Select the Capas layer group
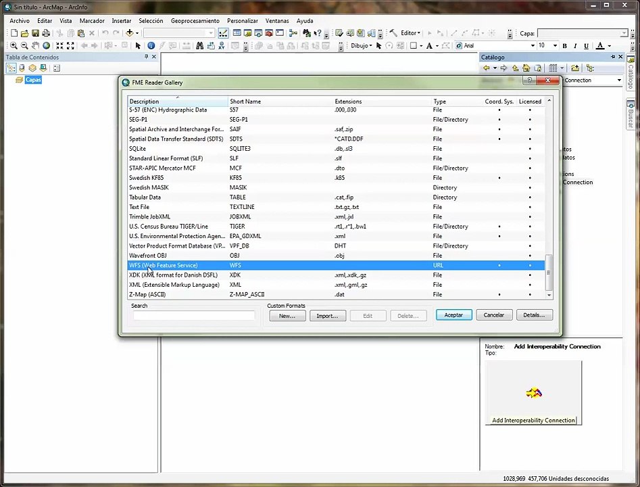640x487 pixels. pos(33,80)
